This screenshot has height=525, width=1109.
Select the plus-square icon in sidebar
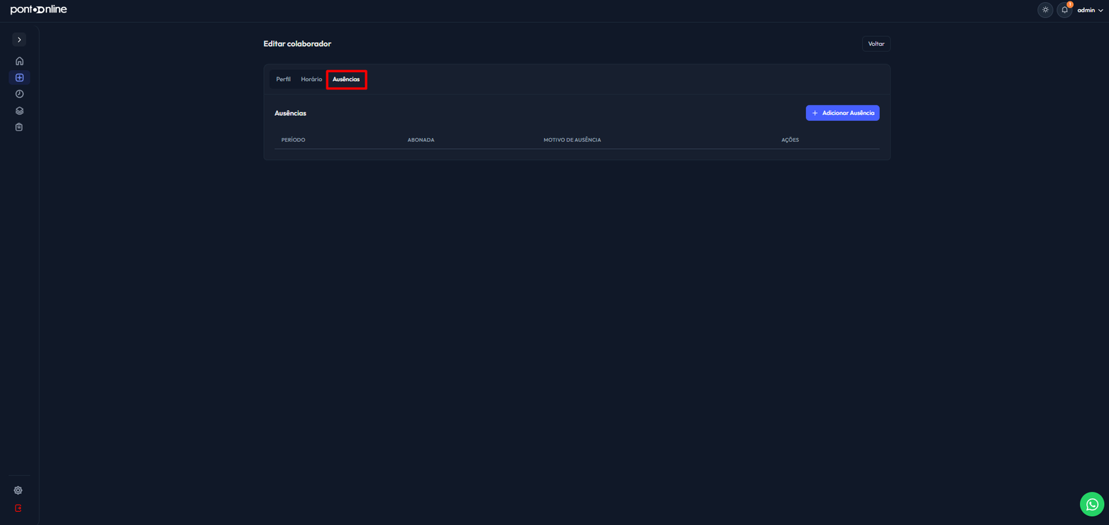pos(19,78)
